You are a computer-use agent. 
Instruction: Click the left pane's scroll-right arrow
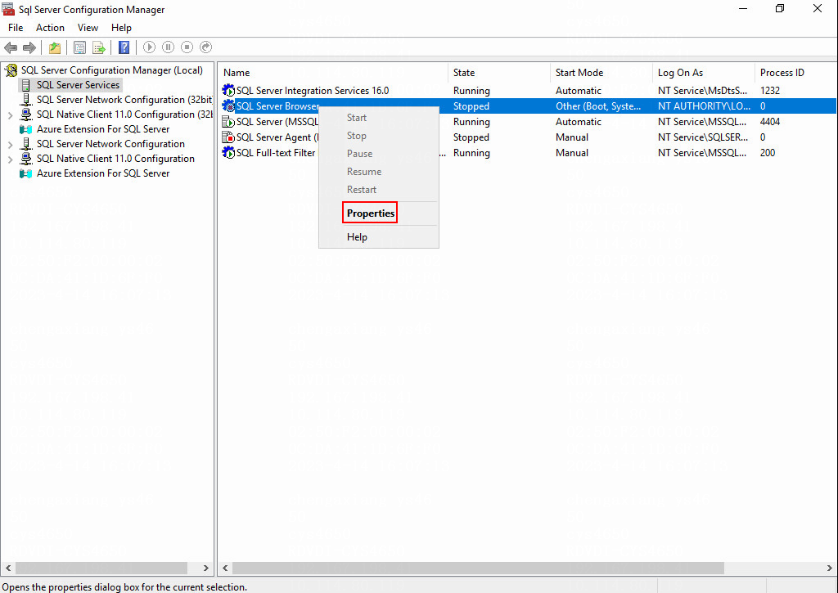[x=205, y=568]
